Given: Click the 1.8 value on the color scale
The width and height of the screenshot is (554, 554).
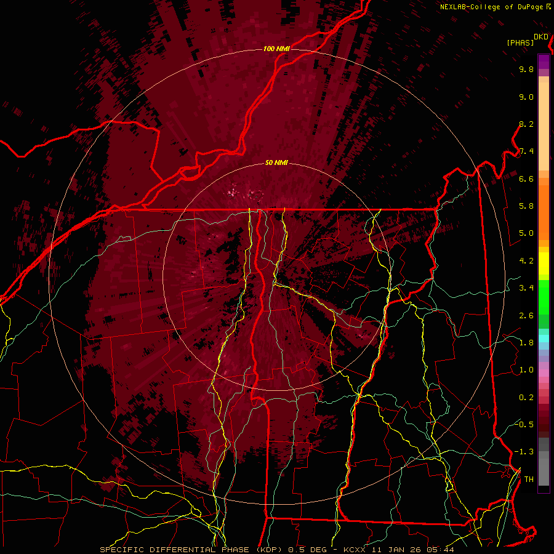Looking at the screenshot, I should (x=526, y=343).
